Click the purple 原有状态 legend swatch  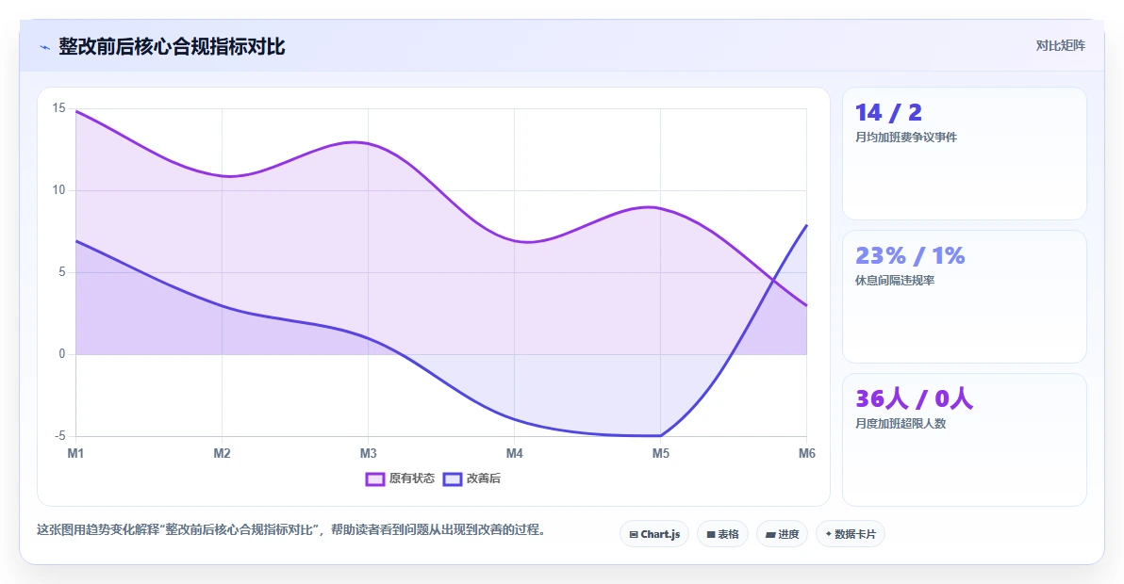[x=375, y=479]
